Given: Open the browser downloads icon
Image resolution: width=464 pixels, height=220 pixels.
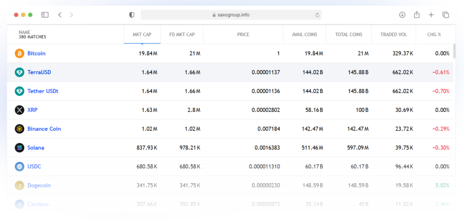Looking at the screenshot, I should coord(402,15).
